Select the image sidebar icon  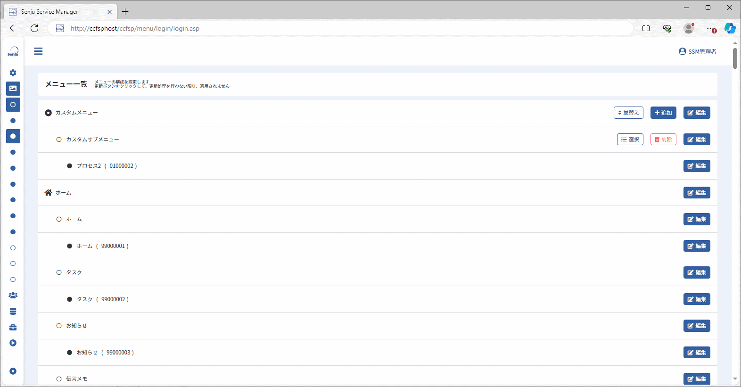click(13, 88)
